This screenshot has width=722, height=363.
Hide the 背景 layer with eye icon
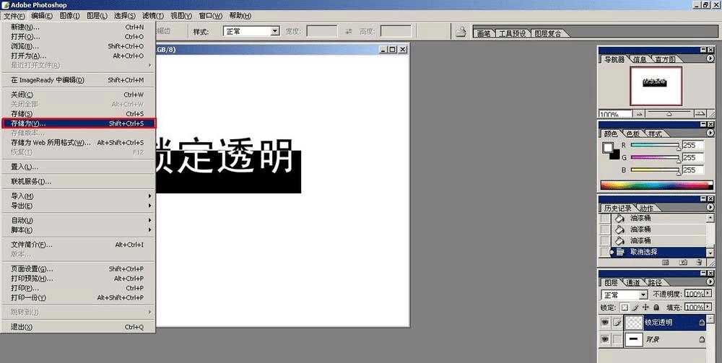click(x=605, y=339)
